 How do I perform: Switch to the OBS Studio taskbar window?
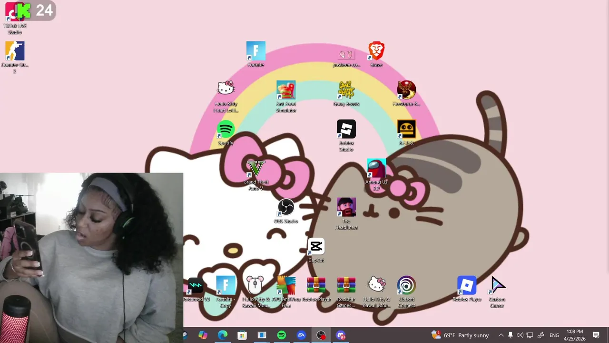[321, 335]
